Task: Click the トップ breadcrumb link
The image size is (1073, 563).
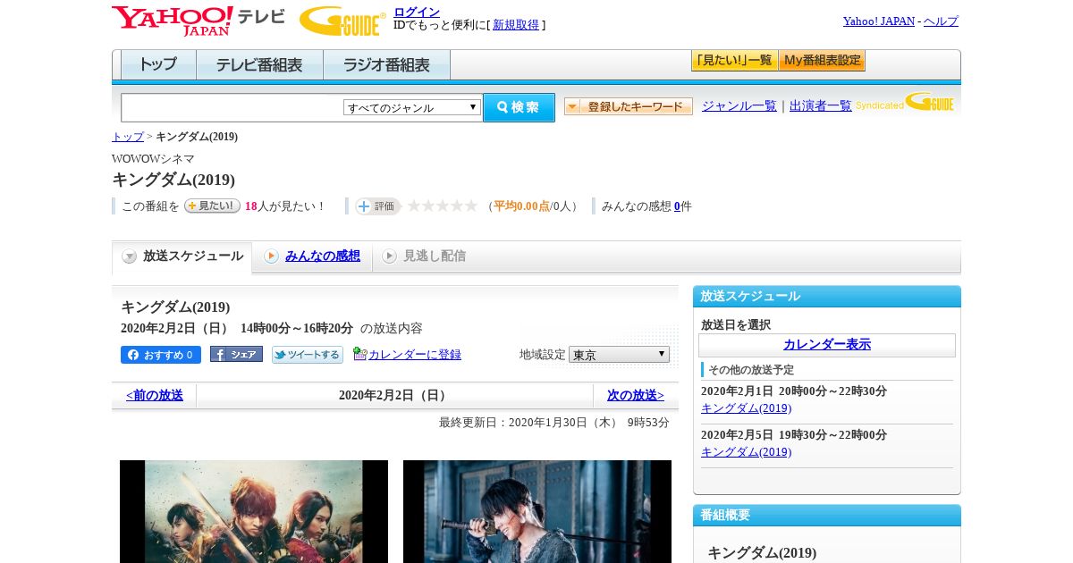Action: [128, 137]
